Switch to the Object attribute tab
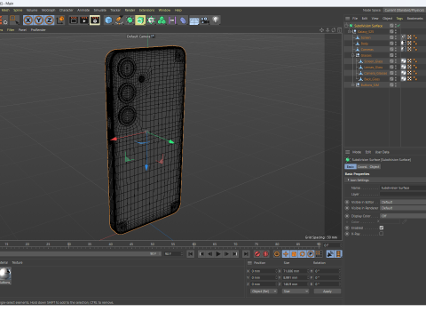 pos(375,167)
